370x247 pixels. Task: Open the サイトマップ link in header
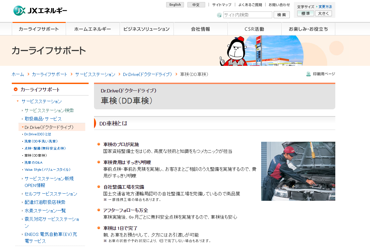coord(222,5)
